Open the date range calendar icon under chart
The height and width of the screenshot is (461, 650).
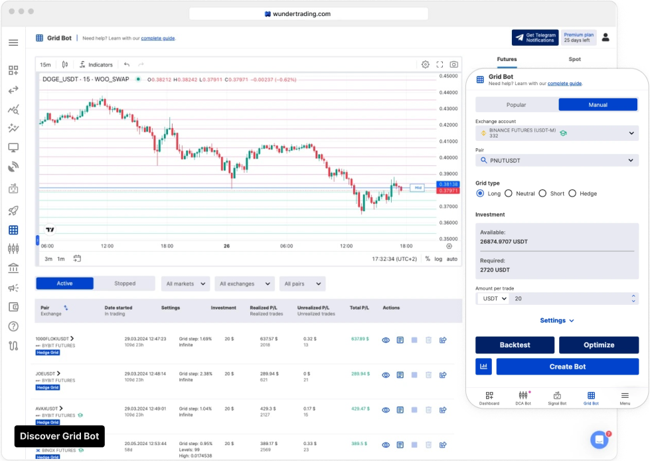coord(77,258)
